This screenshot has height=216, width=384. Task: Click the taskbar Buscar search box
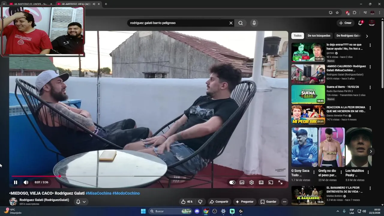point(170,211)
